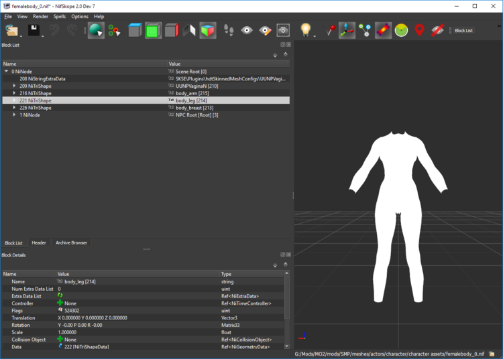The image size is (503, 359).
Task: Select the body_breast [213] value
Action: 194,108
